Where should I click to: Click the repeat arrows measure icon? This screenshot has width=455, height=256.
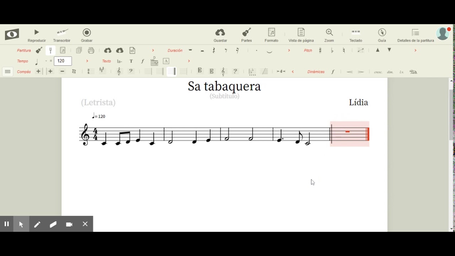tap(74, 71)
